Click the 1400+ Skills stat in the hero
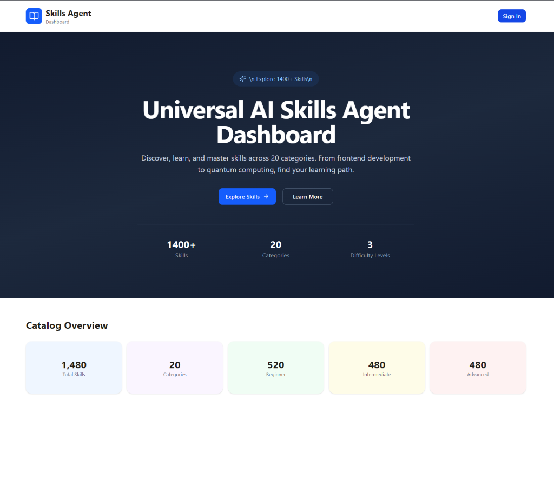 pos(181,248)
